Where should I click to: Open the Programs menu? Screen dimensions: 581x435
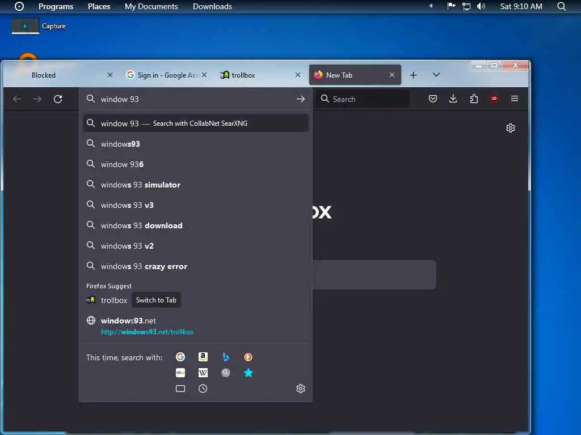(x=56, y=6)
